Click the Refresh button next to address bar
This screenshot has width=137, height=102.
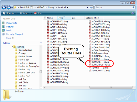coord(91,7)
